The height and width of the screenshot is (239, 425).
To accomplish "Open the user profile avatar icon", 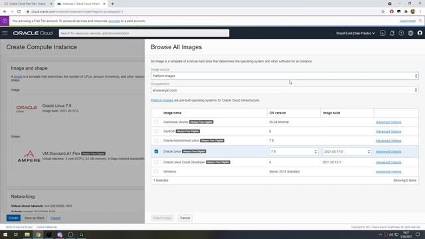I will point(420,33).
